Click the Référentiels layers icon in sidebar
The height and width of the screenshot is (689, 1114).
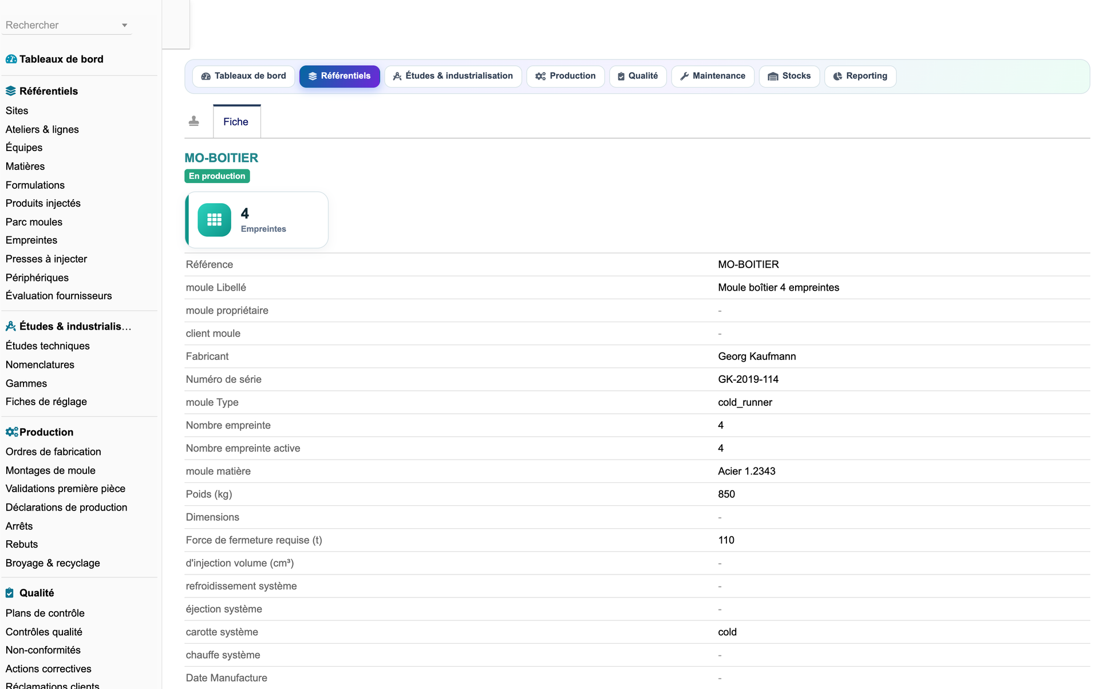11,91
